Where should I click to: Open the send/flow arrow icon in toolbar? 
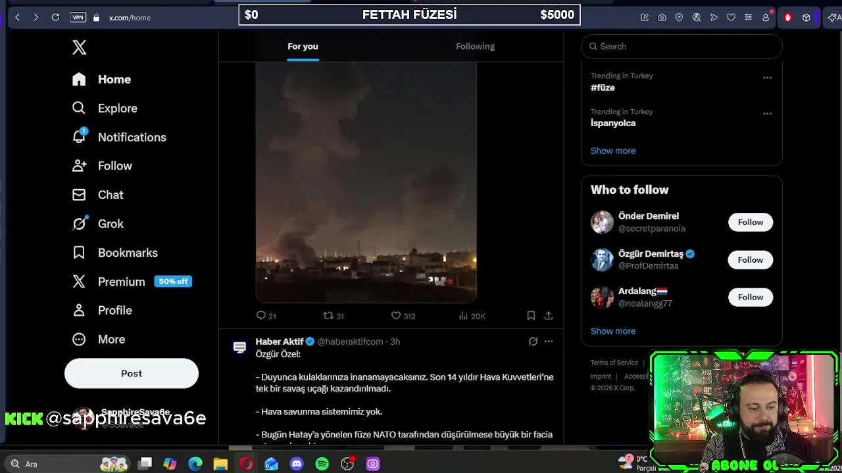[714, 18]
